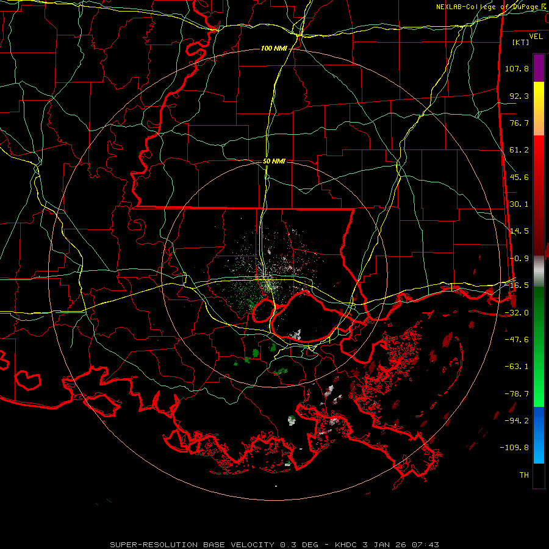The width and height of the screenshot is (549, 549).
Task: Select the 61.2 scale value
Action: pos(519,150)
